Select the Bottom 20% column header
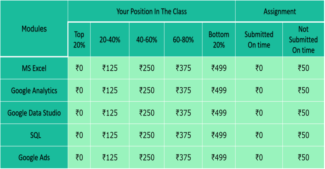The width and height of the screenshot is (325, 169). 219,40
